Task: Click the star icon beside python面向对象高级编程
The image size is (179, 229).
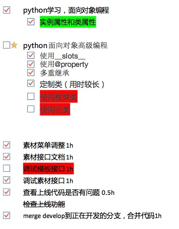Action: point(14,45)
